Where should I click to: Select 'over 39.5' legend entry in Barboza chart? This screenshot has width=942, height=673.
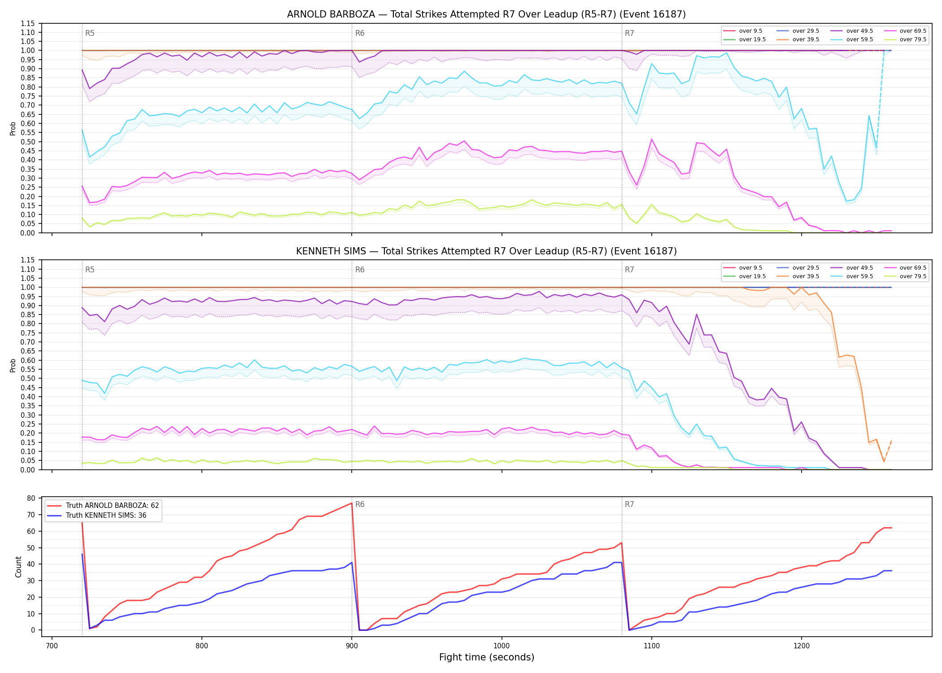point(798,39)
